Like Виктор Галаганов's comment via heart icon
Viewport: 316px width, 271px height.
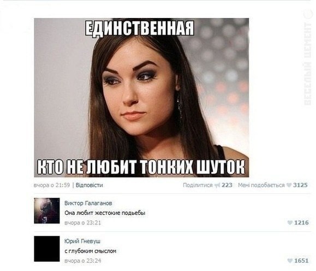(x=290, y=222)
